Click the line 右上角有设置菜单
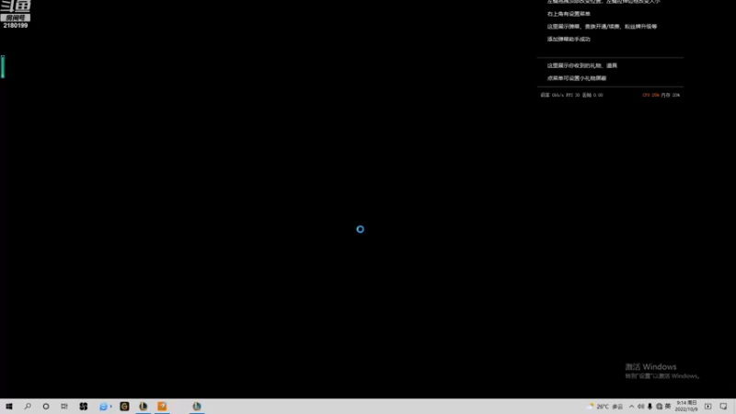Viewport: 736px width, 414px height. [x=569, y=14]
